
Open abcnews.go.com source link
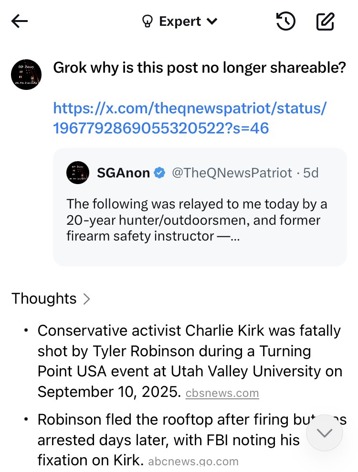click(x=193, y=461)
